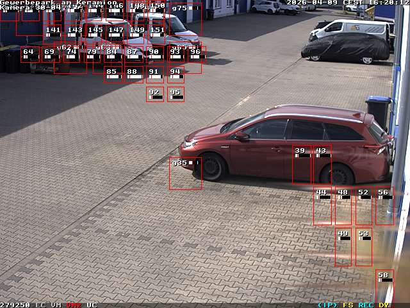Select the cyan (IP) status indicator

tap(327, 305)
